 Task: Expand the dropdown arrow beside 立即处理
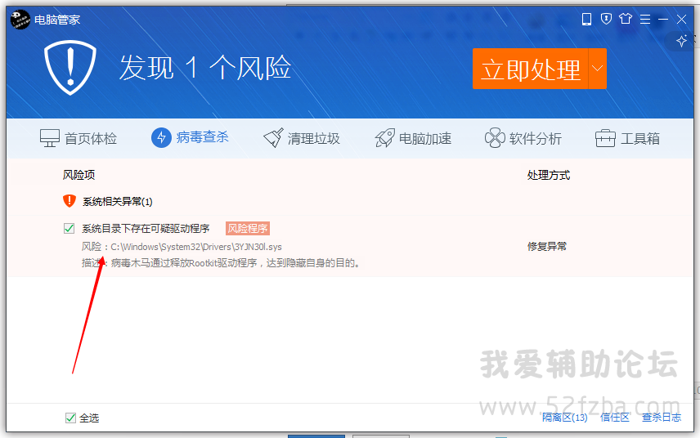coord(597,69)
